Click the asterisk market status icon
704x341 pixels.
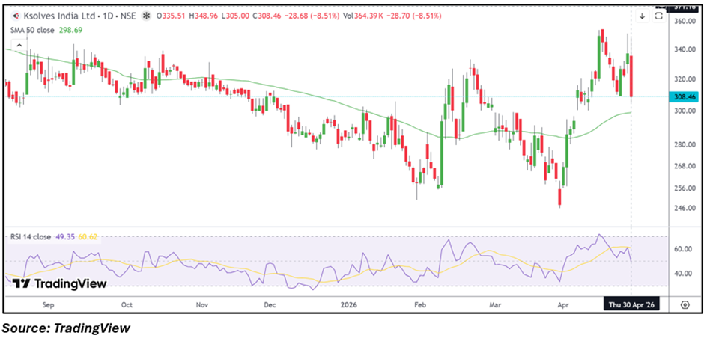coord(146,16)
